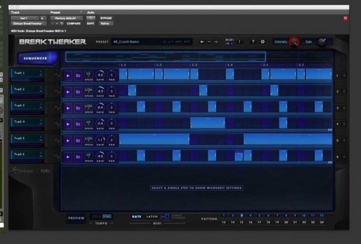Open the factory default preset dropdown
This screenshot has height=244, width=361.
[66, 18]
